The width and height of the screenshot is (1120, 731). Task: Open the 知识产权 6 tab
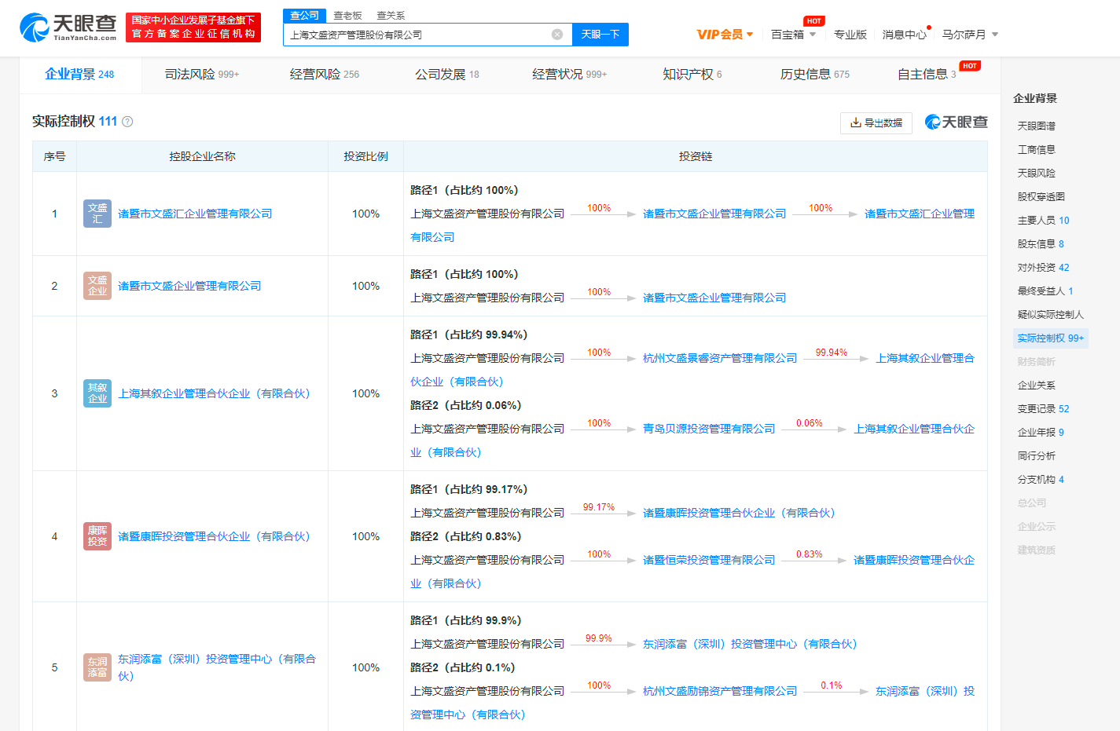coord(692,75)
